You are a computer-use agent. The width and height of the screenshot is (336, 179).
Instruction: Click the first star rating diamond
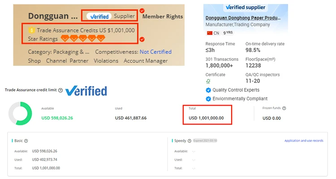pos(65,39)
